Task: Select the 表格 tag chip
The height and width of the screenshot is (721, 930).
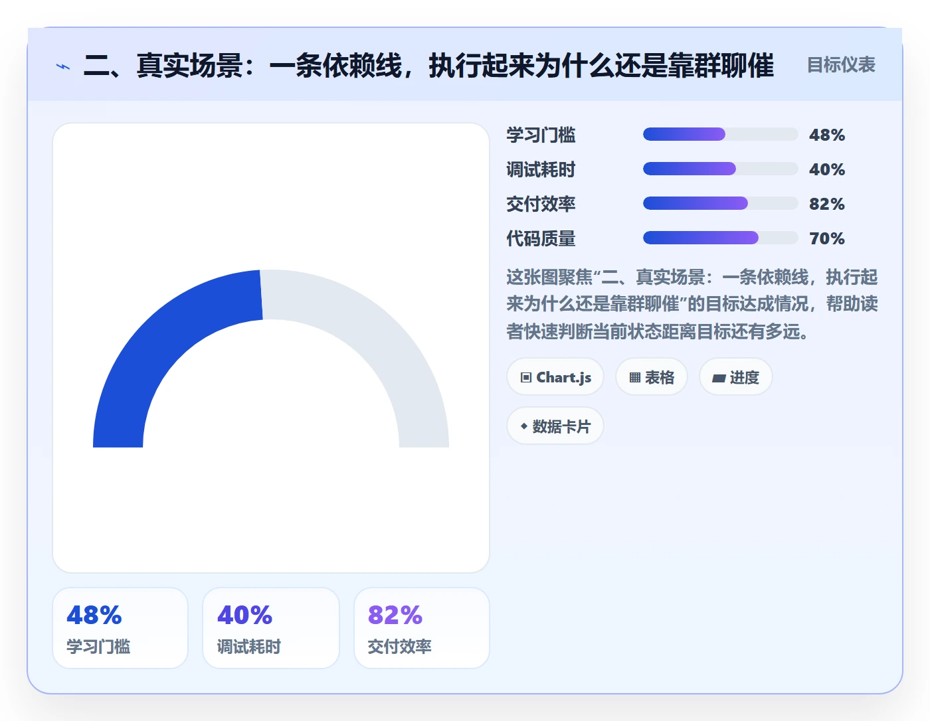Action: (652, 377)
